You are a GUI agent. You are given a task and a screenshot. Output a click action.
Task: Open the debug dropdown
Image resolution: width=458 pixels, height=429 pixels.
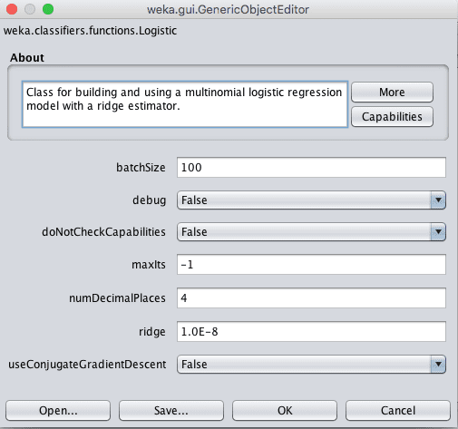click(x=311, y=200)
